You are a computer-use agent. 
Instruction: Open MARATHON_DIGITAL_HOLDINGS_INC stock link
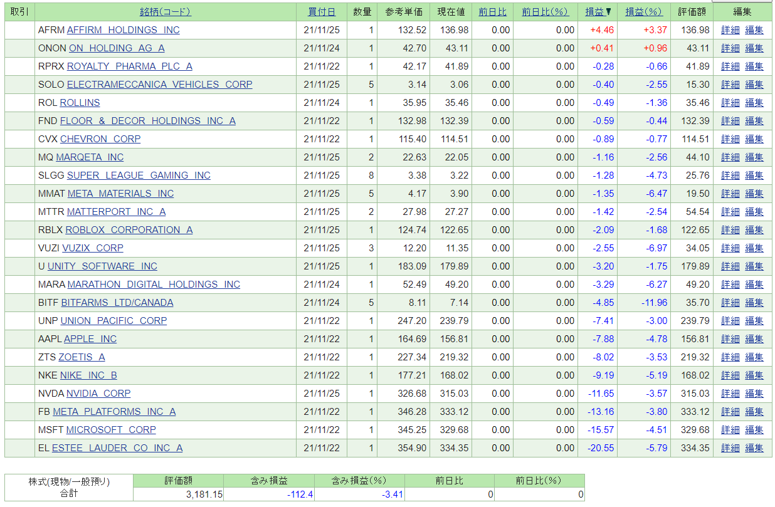(154, 285)
